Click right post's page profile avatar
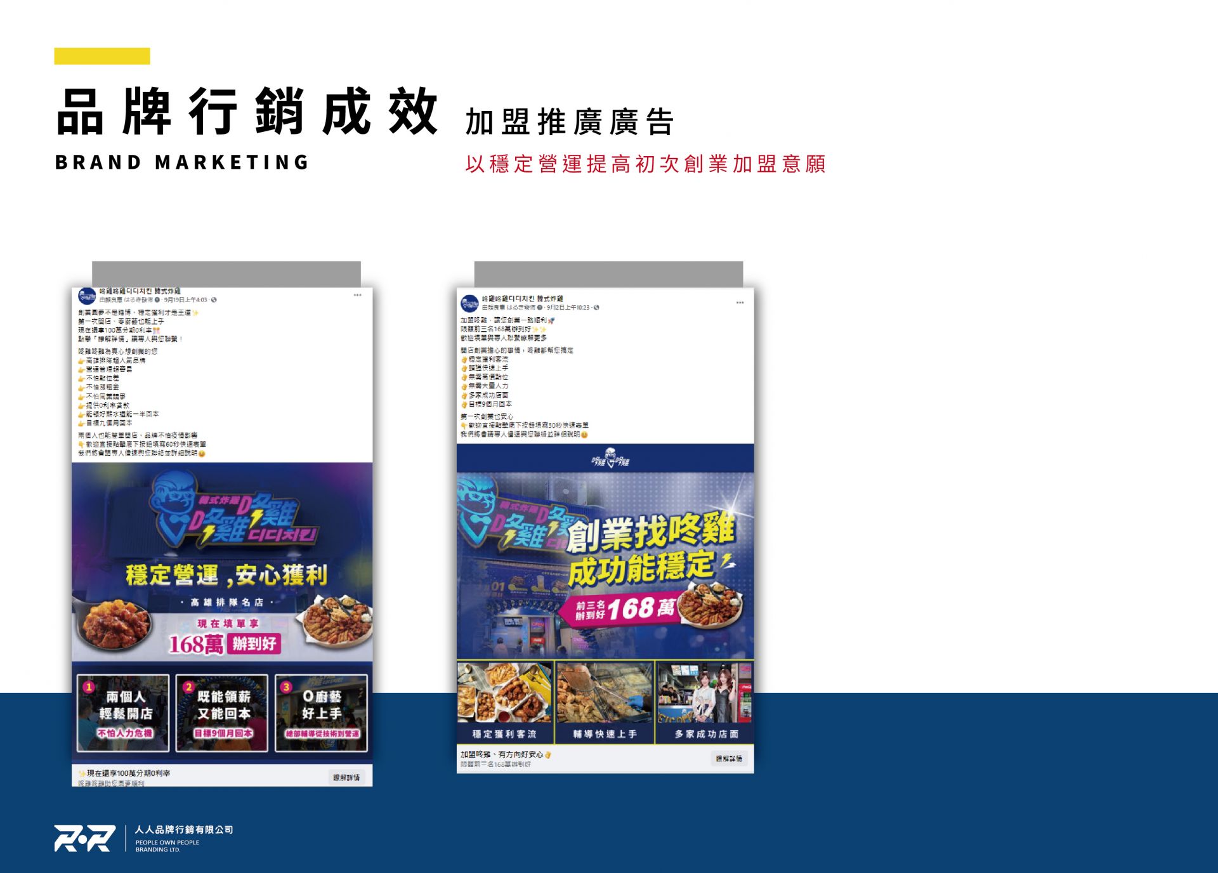 (x=469, y=303)
